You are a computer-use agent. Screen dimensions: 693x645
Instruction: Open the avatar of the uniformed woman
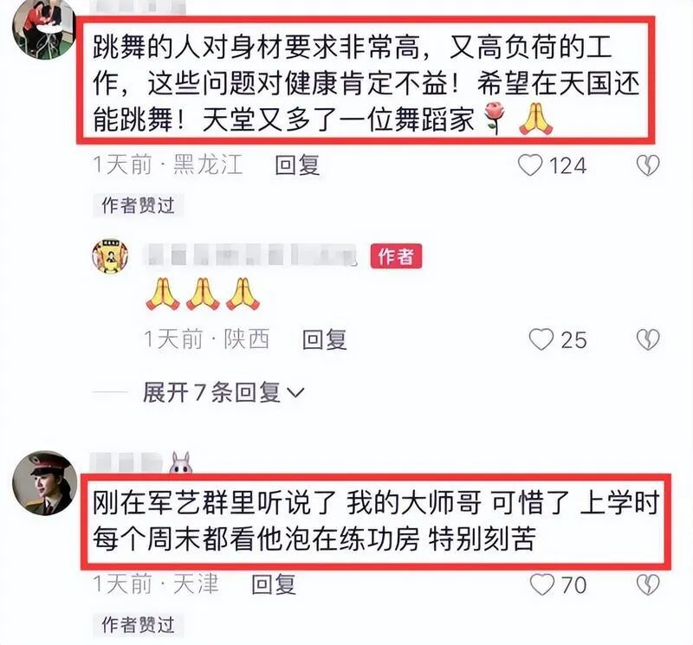coord(44,483)
